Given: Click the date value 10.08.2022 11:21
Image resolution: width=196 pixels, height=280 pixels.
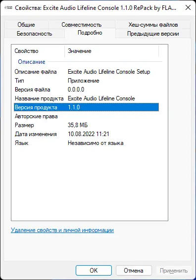Looking at the screenshot, I should pyautogui.click(x=89, y=134).
